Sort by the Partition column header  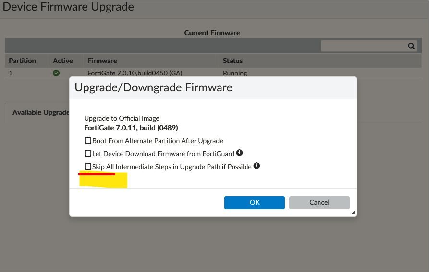pos(22,61)
